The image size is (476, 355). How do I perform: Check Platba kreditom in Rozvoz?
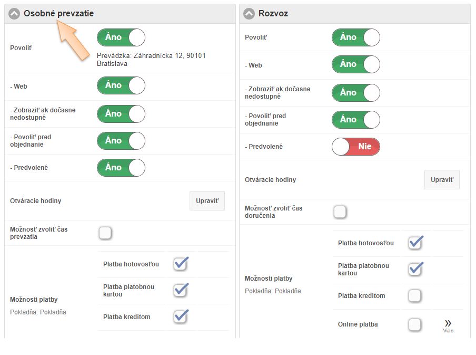point(415,296)
